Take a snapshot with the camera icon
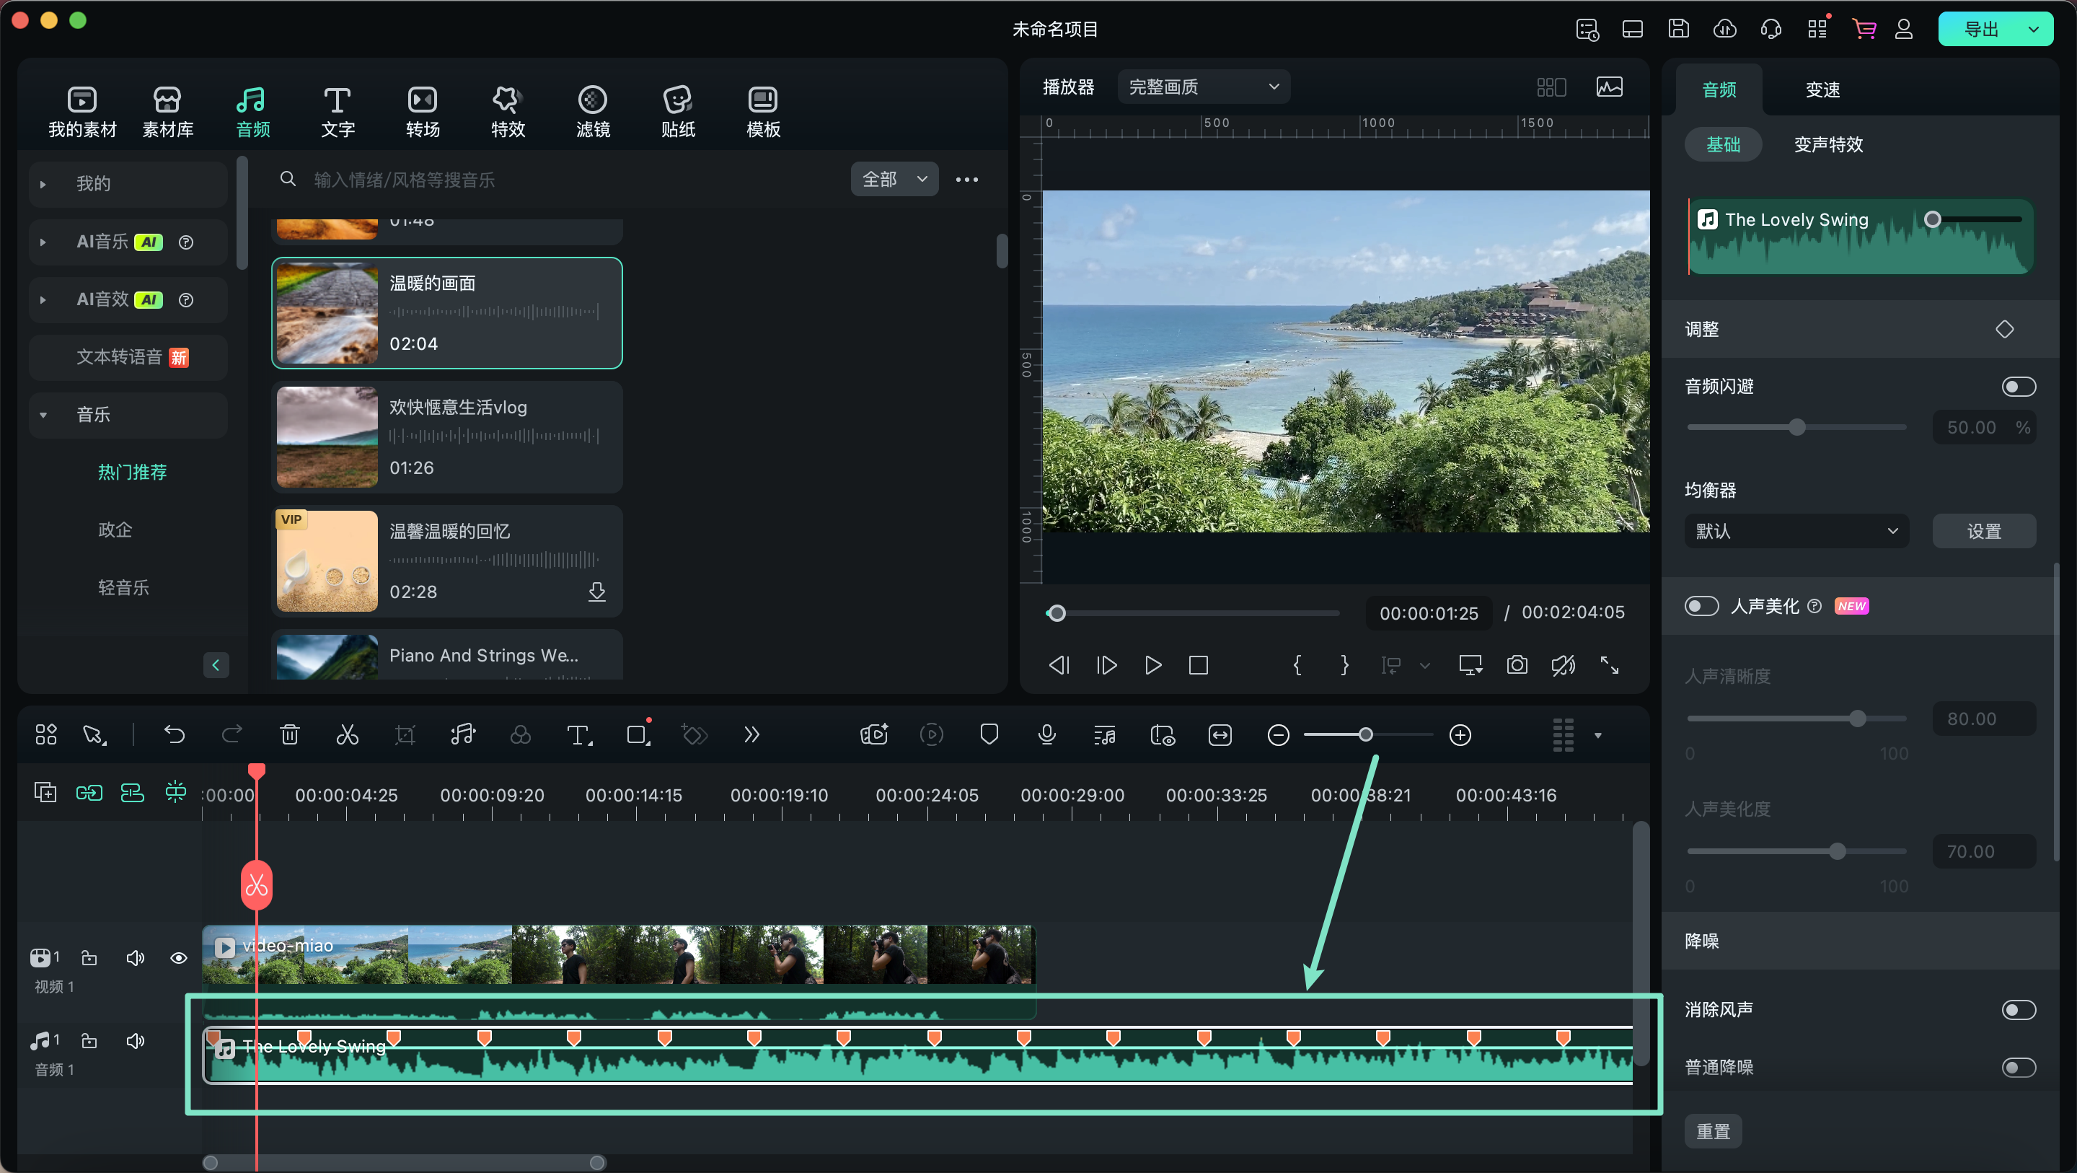The image size is (2077, 1173). [1517, 664]
